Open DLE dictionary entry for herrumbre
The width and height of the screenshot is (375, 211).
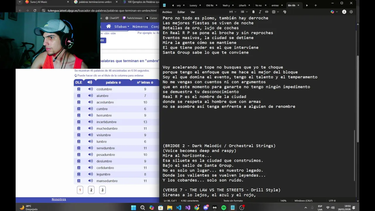[x=79, y=115]
